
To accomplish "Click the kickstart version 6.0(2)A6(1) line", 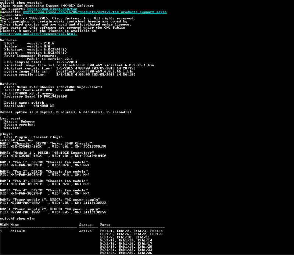I will tap(35, 50).
